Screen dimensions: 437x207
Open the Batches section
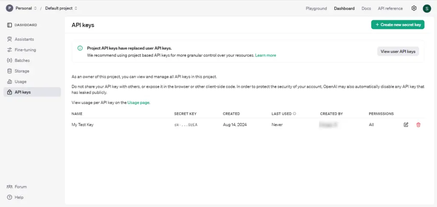[x=22, y=60]
